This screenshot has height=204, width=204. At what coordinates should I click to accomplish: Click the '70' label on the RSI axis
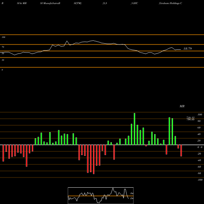(3, 47)
